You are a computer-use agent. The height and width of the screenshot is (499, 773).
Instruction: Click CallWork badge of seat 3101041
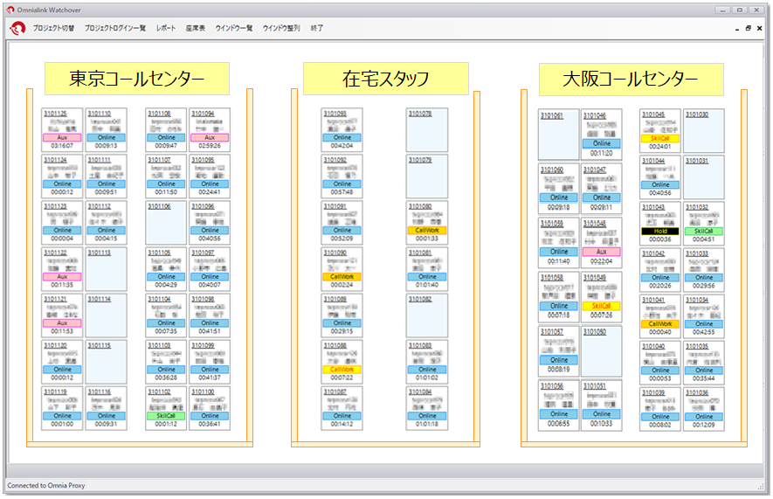[660, 324]
